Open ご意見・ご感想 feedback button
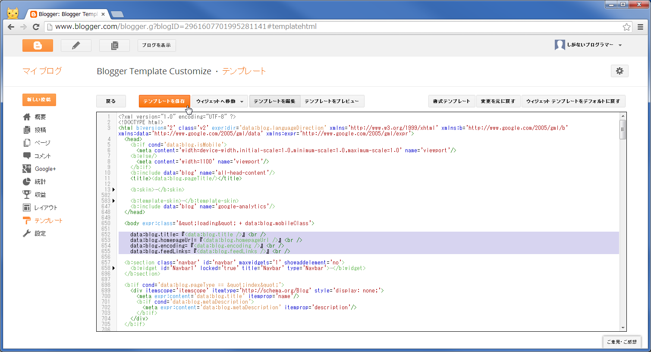The width and height of the screenshot is (651, 352). (x=622, y=342)
